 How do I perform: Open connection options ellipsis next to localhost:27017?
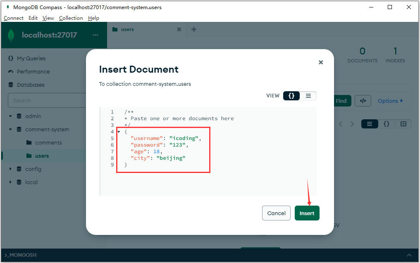coord(95,35)
